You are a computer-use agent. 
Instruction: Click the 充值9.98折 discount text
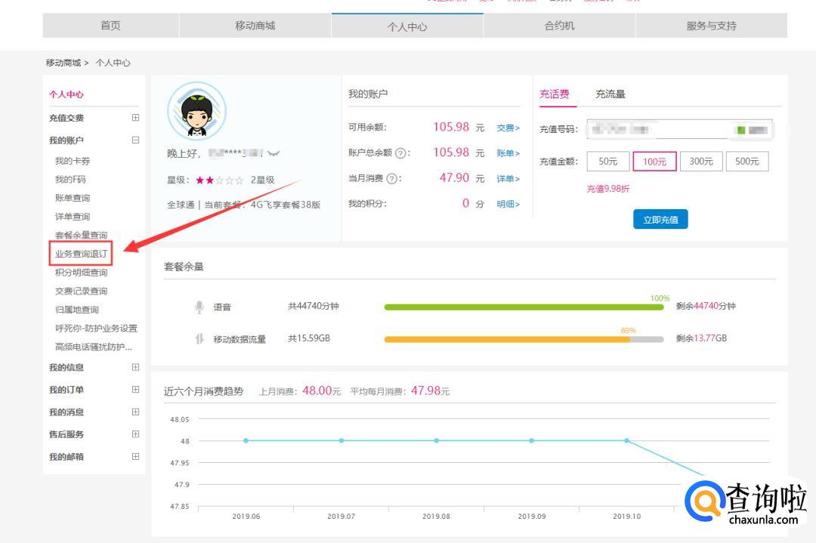(x=608, y=189)
